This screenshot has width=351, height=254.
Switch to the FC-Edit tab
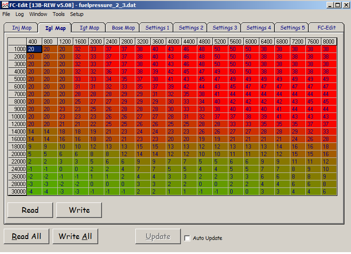(x=327, y=28)
